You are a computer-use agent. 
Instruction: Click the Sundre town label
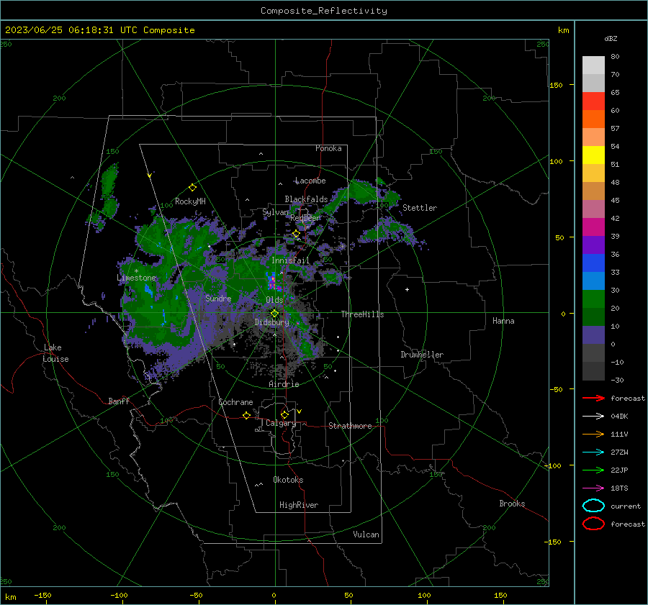click(x=218, y=298)
